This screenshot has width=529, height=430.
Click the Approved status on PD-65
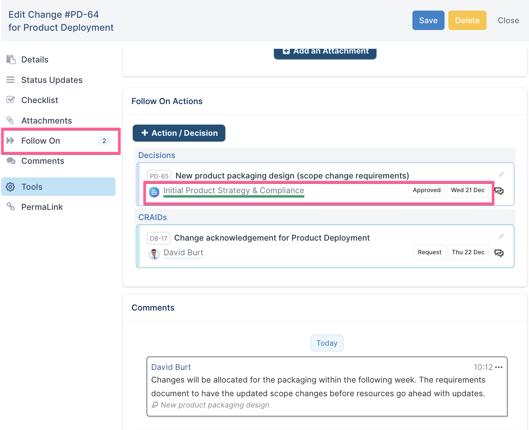(x=426, y=190)
